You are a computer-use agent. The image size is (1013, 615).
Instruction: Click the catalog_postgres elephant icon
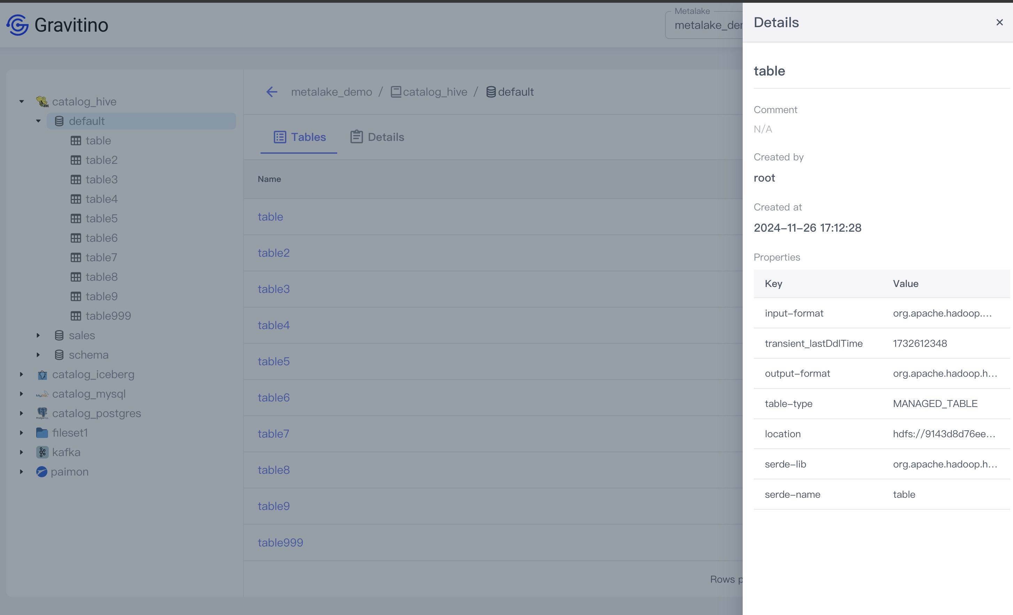[42, 413]
